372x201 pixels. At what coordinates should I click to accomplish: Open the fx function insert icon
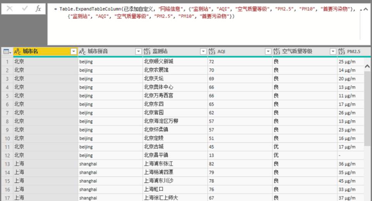point(38,9)
